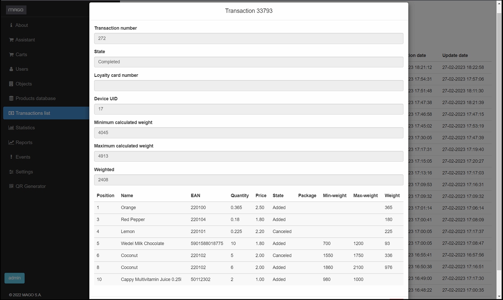Click max-weight value 1200

click(358, 244)
